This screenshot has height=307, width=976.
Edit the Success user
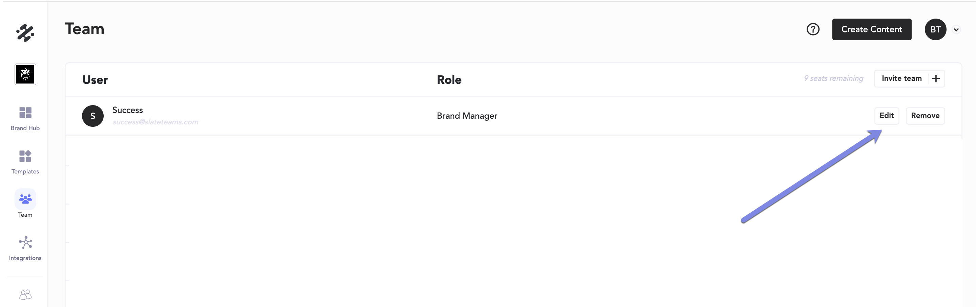[x=886, y=115]
